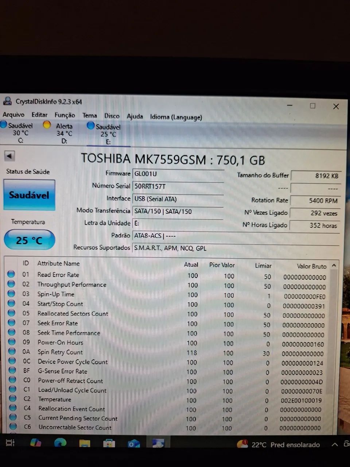
Task: Click the 25 °C temperature gauge button
Action: 29,240
